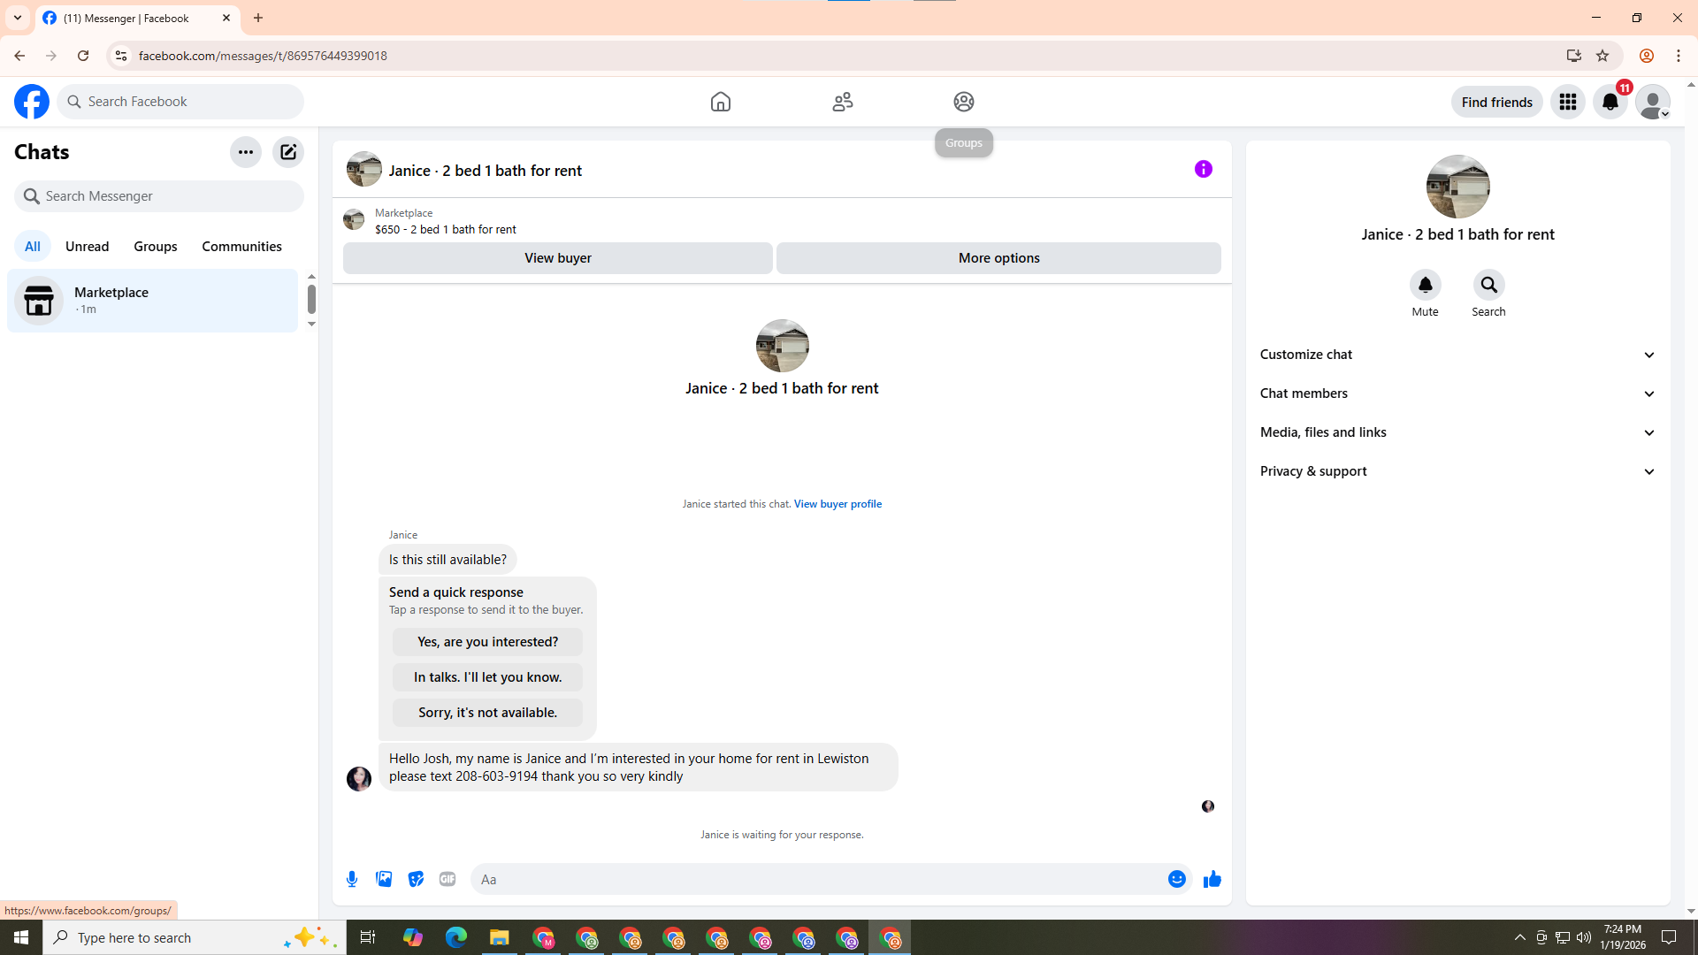Choose a sticker icon in composer
Screen dimensions: 1698x955
tap(416, 879)
